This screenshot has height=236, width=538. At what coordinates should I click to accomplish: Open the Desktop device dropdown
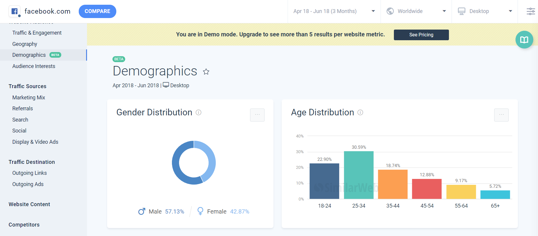[485, 11]
